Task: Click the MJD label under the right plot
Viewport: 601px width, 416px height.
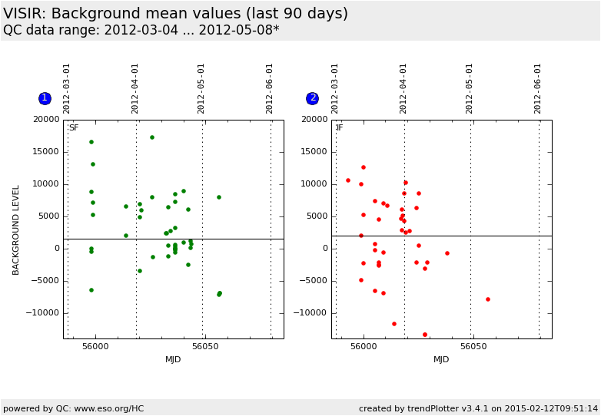Action: pos(441,360)
